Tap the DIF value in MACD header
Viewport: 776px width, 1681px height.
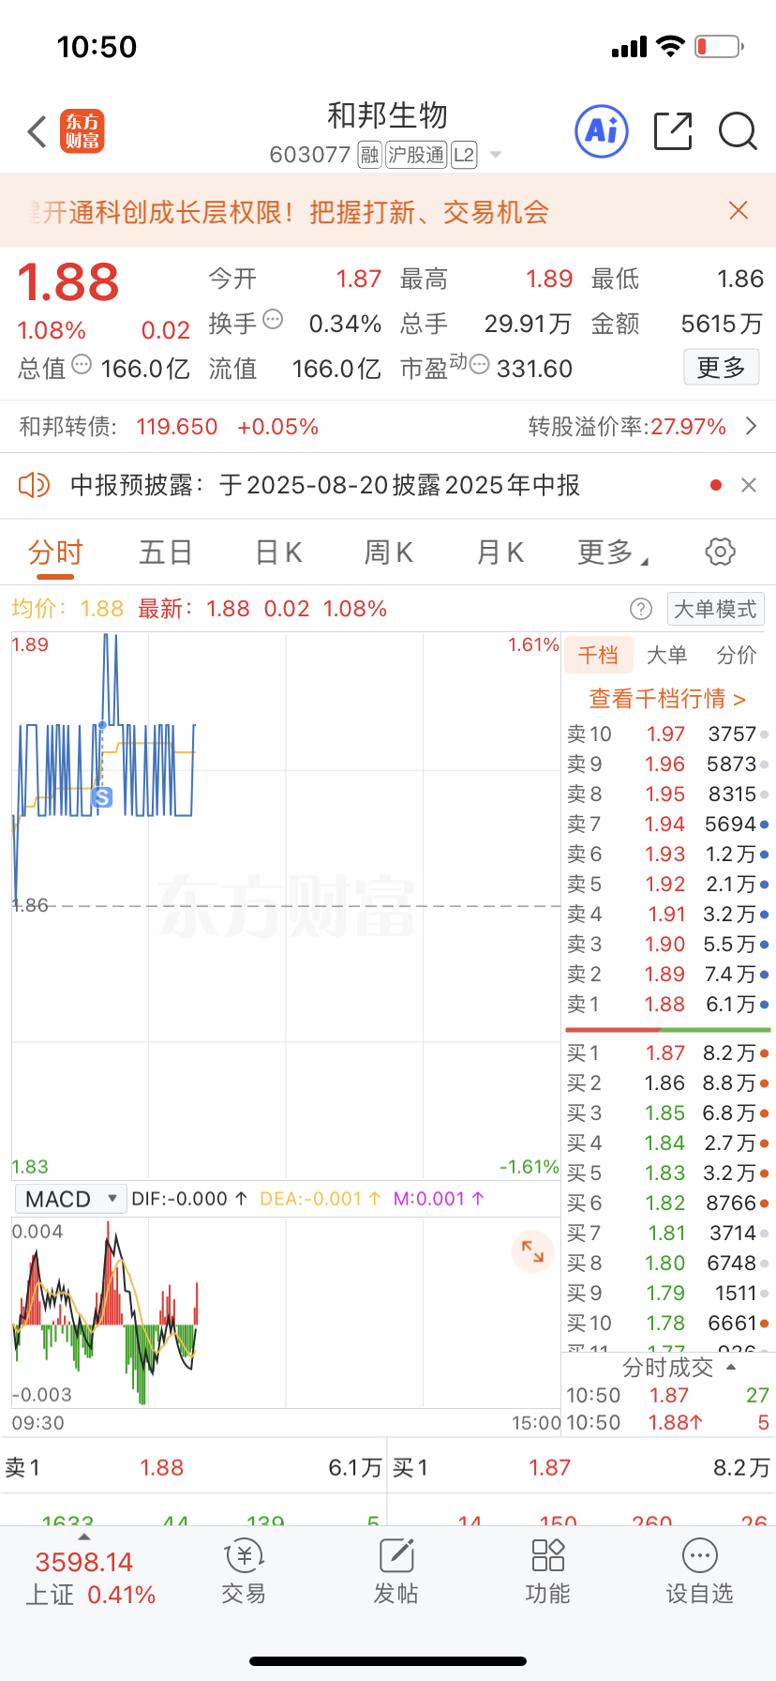pos(189,1199)
